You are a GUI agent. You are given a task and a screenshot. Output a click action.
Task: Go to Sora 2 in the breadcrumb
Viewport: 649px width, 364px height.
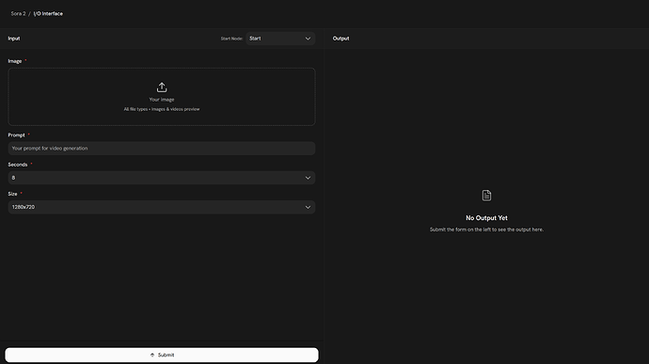[x=18, y=14]
